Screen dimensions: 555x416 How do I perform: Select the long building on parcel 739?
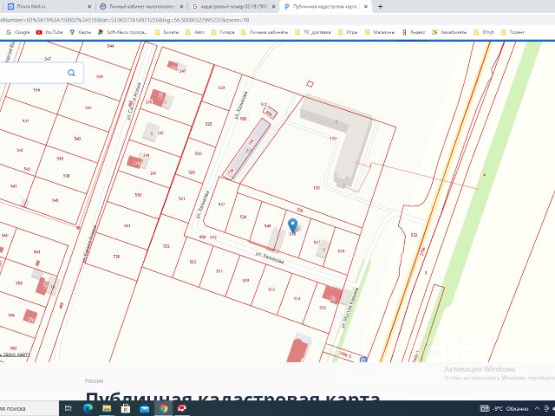(247, 148)
